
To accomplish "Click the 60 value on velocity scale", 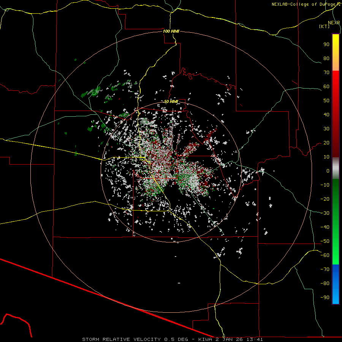I will click(x=326, y=87).
